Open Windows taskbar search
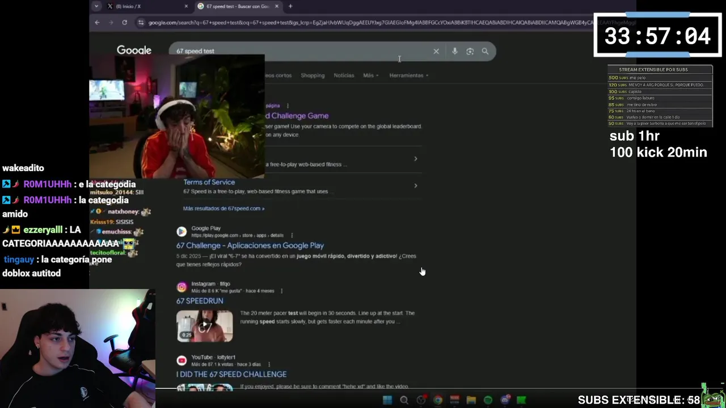Viewport: 726px width, 408px height. click(404, 400)
